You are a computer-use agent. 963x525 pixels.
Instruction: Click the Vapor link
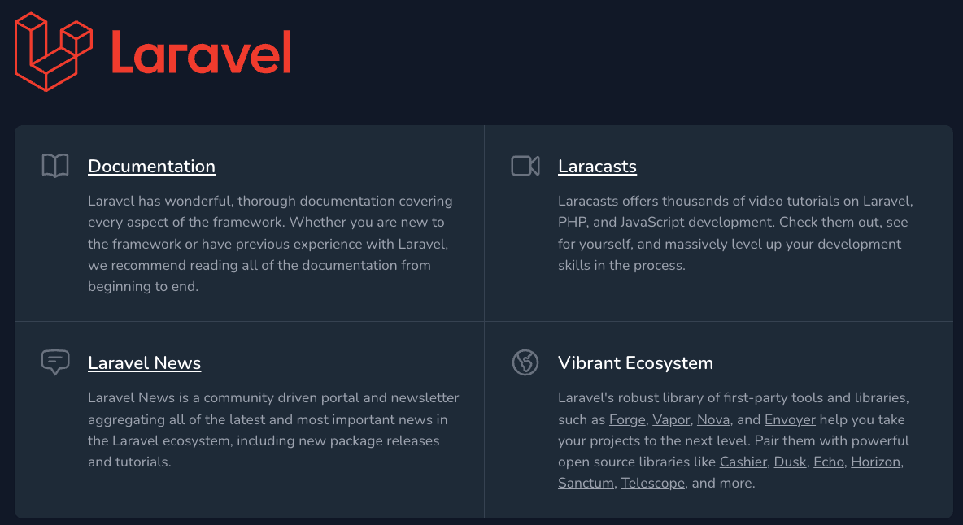[x=671, y=419]
